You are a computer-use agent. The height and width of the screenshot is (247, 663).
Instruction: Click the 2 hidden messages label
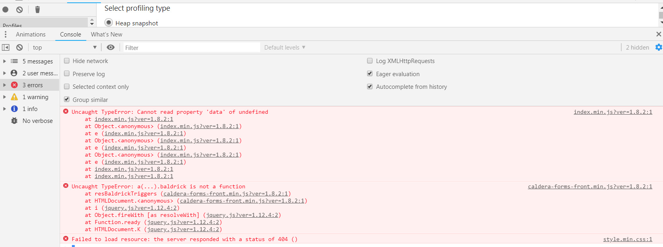click(x=637, y=48)
